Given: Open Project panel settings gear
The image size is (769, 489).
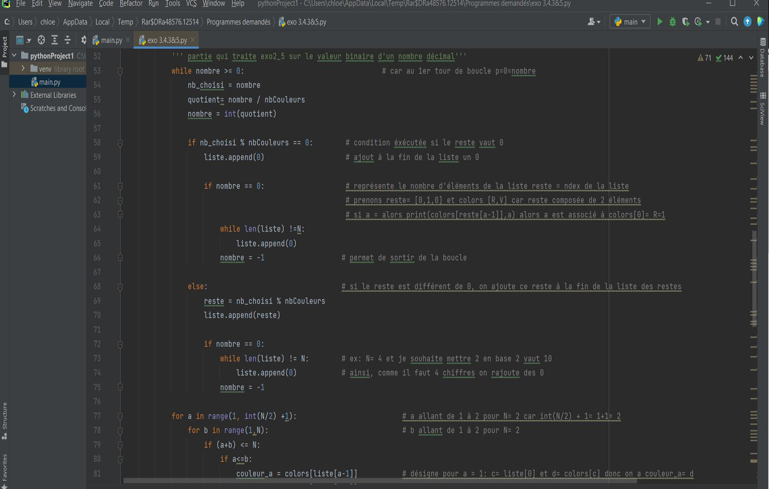Looking at the screenshot, I should [x=83, y=40].
